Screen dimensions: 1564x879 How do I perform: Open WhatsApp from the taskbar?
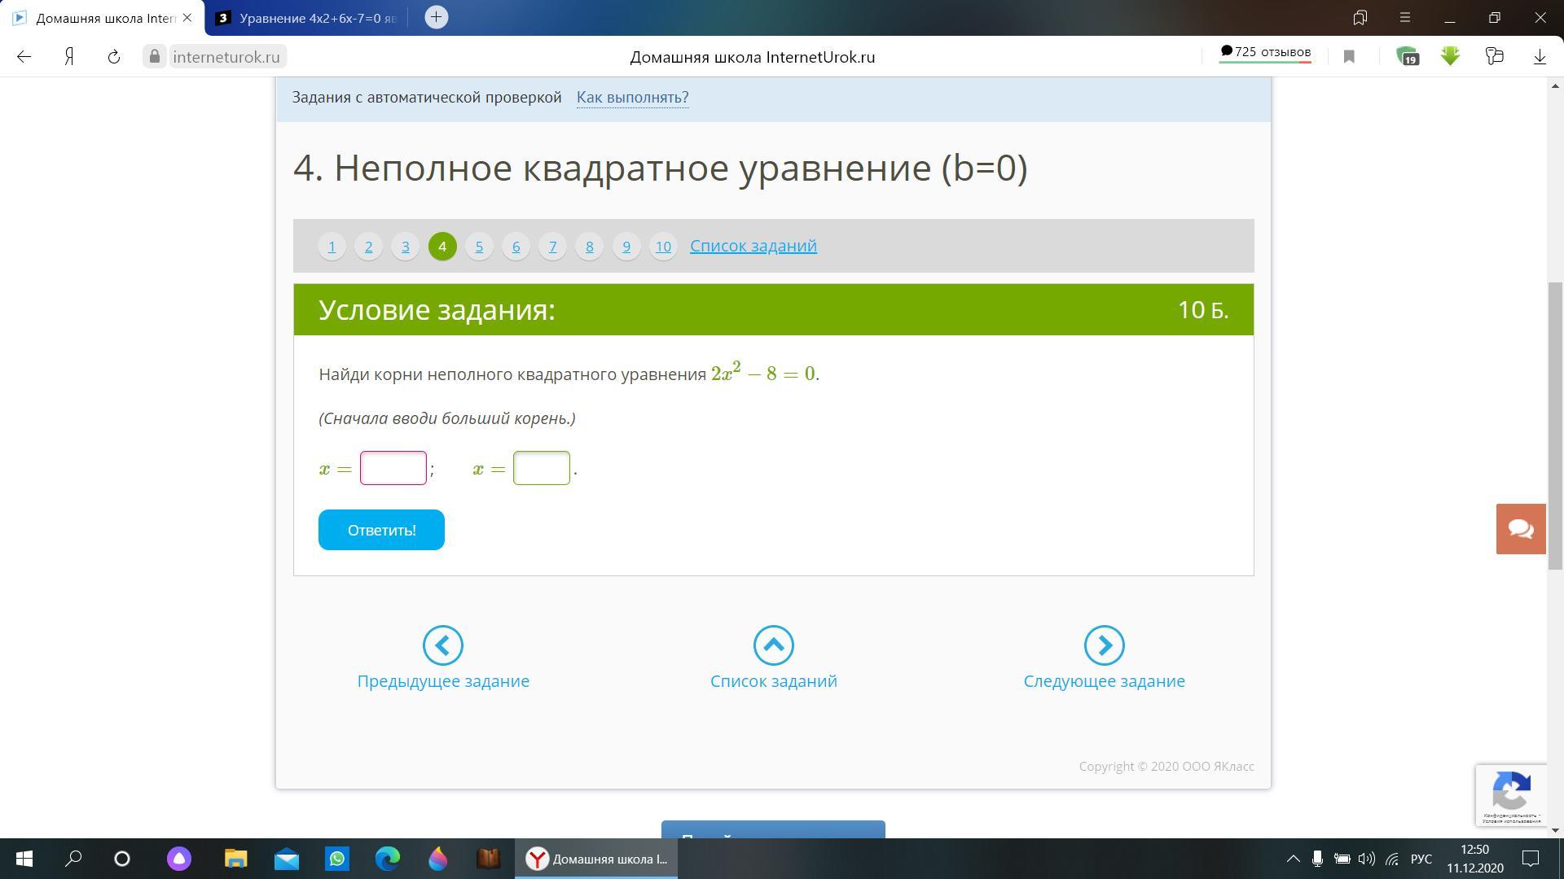click(337, 859)
